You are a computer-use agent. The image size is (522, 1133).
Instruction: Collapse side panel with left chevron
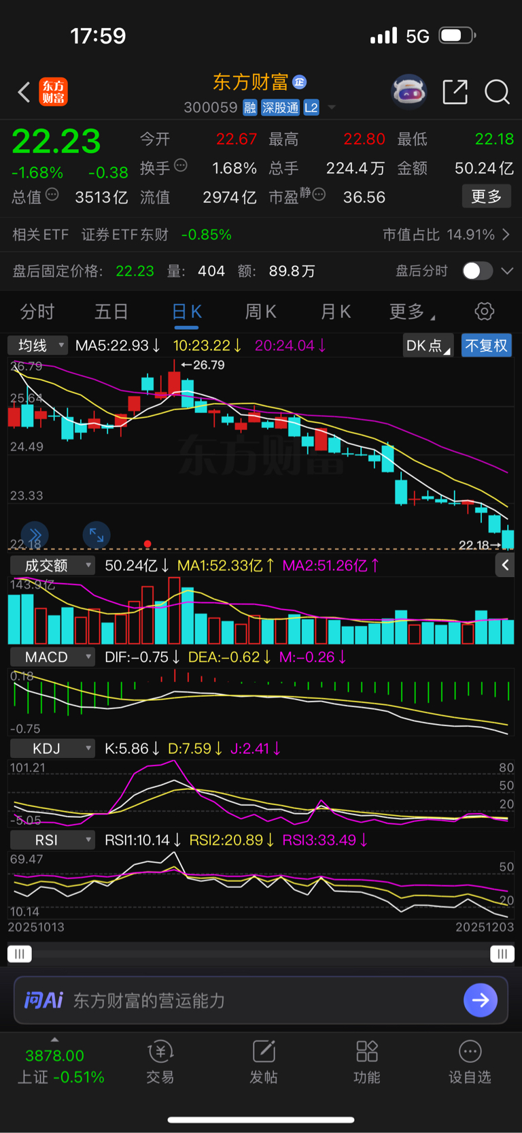click(505, 565)
